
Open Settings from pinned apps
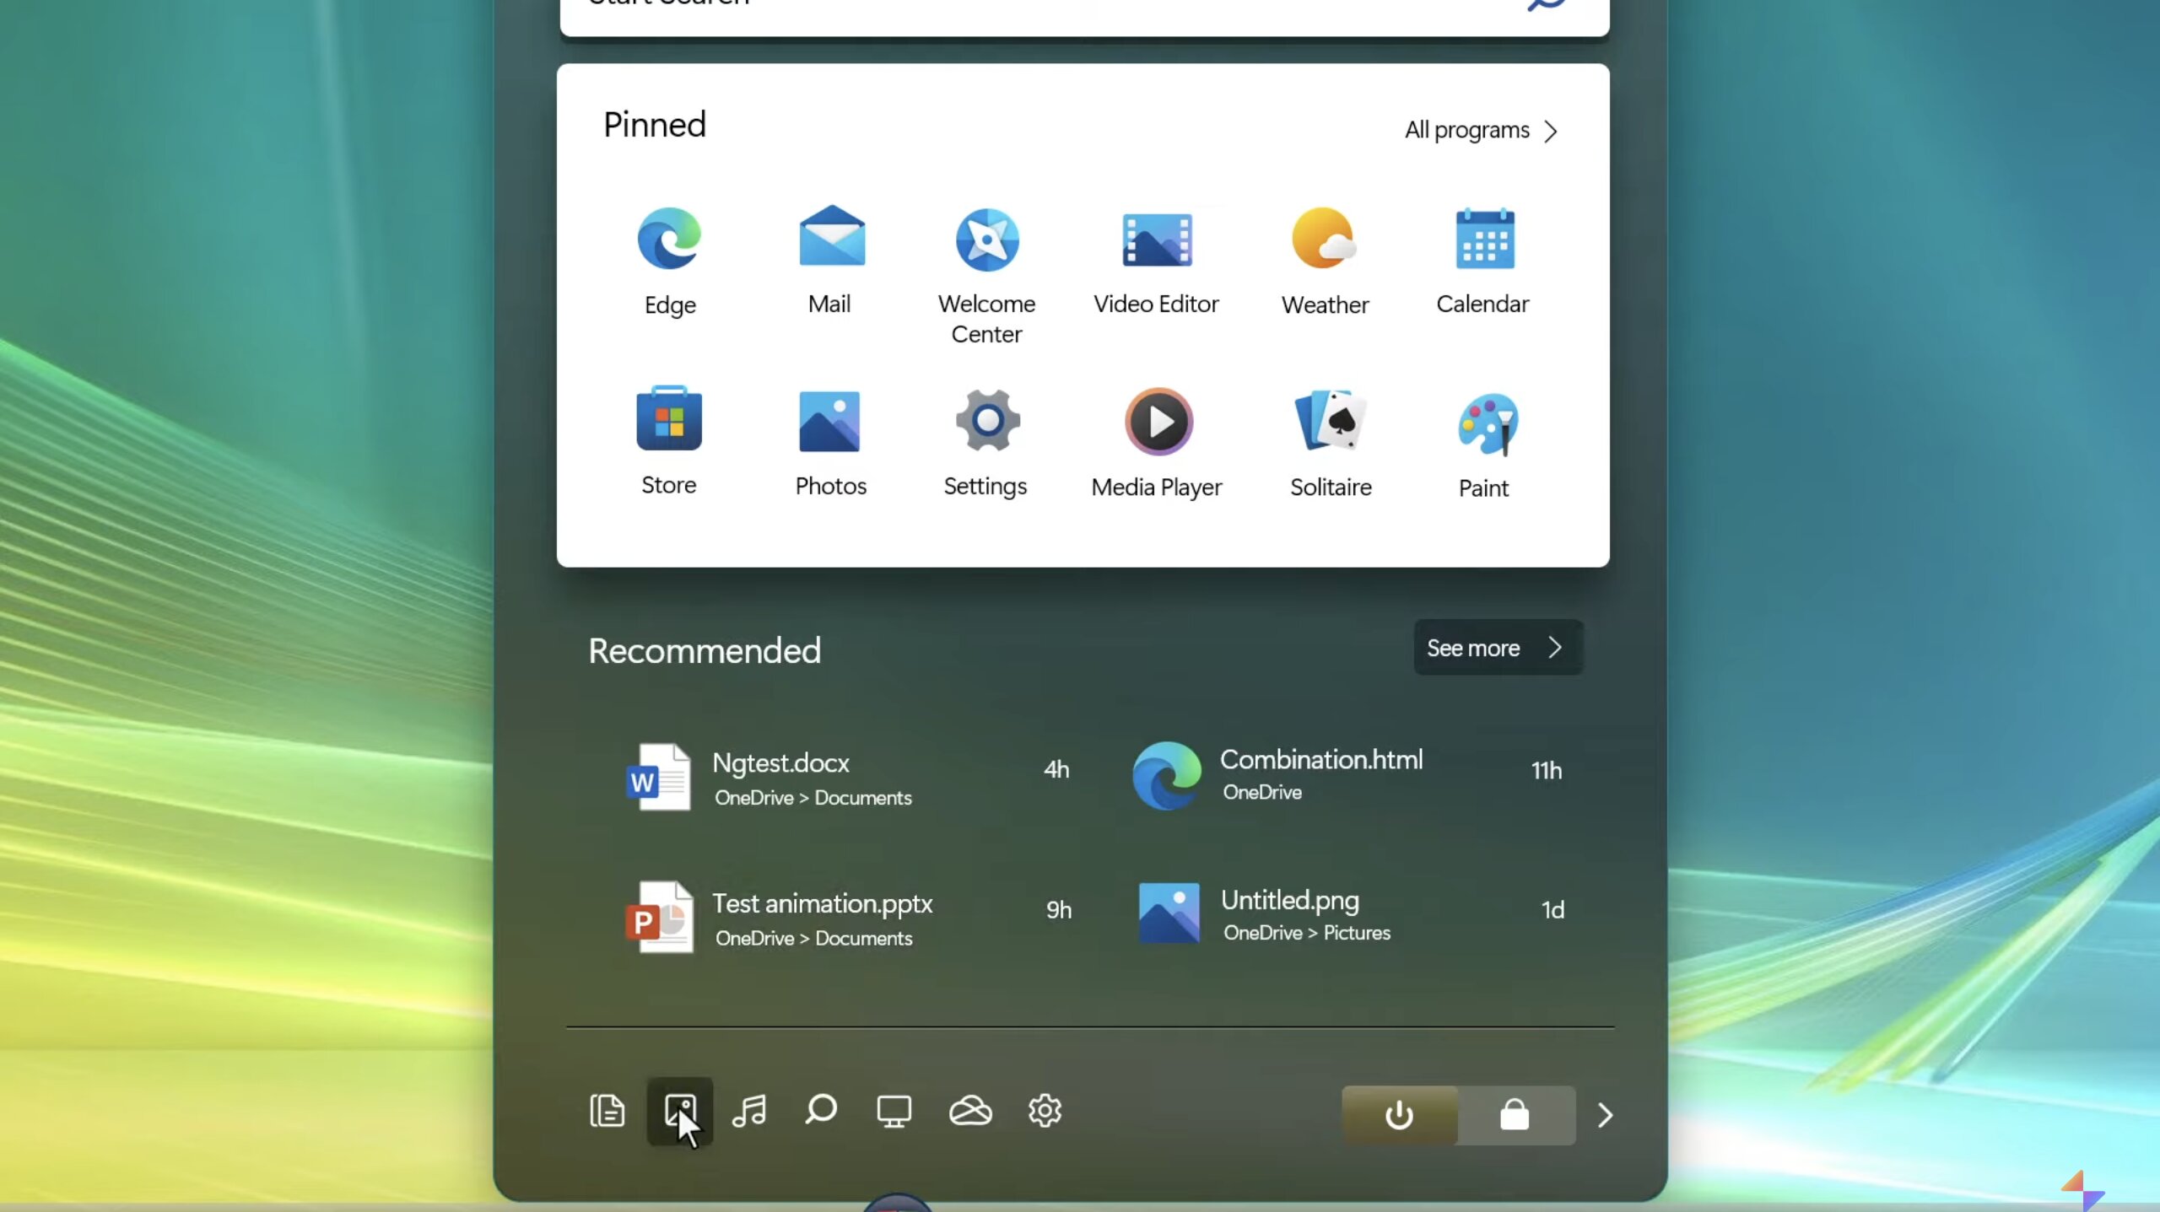click(985, 443)
